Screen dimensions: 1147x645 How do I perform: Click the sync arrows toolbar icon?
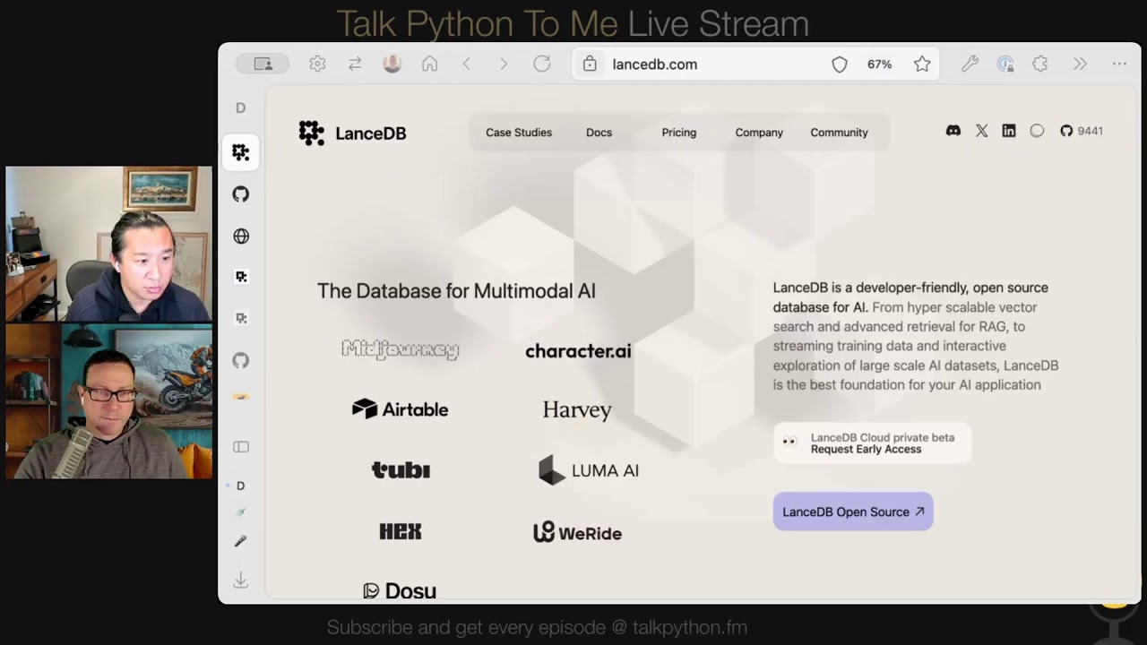click(355, 64)
